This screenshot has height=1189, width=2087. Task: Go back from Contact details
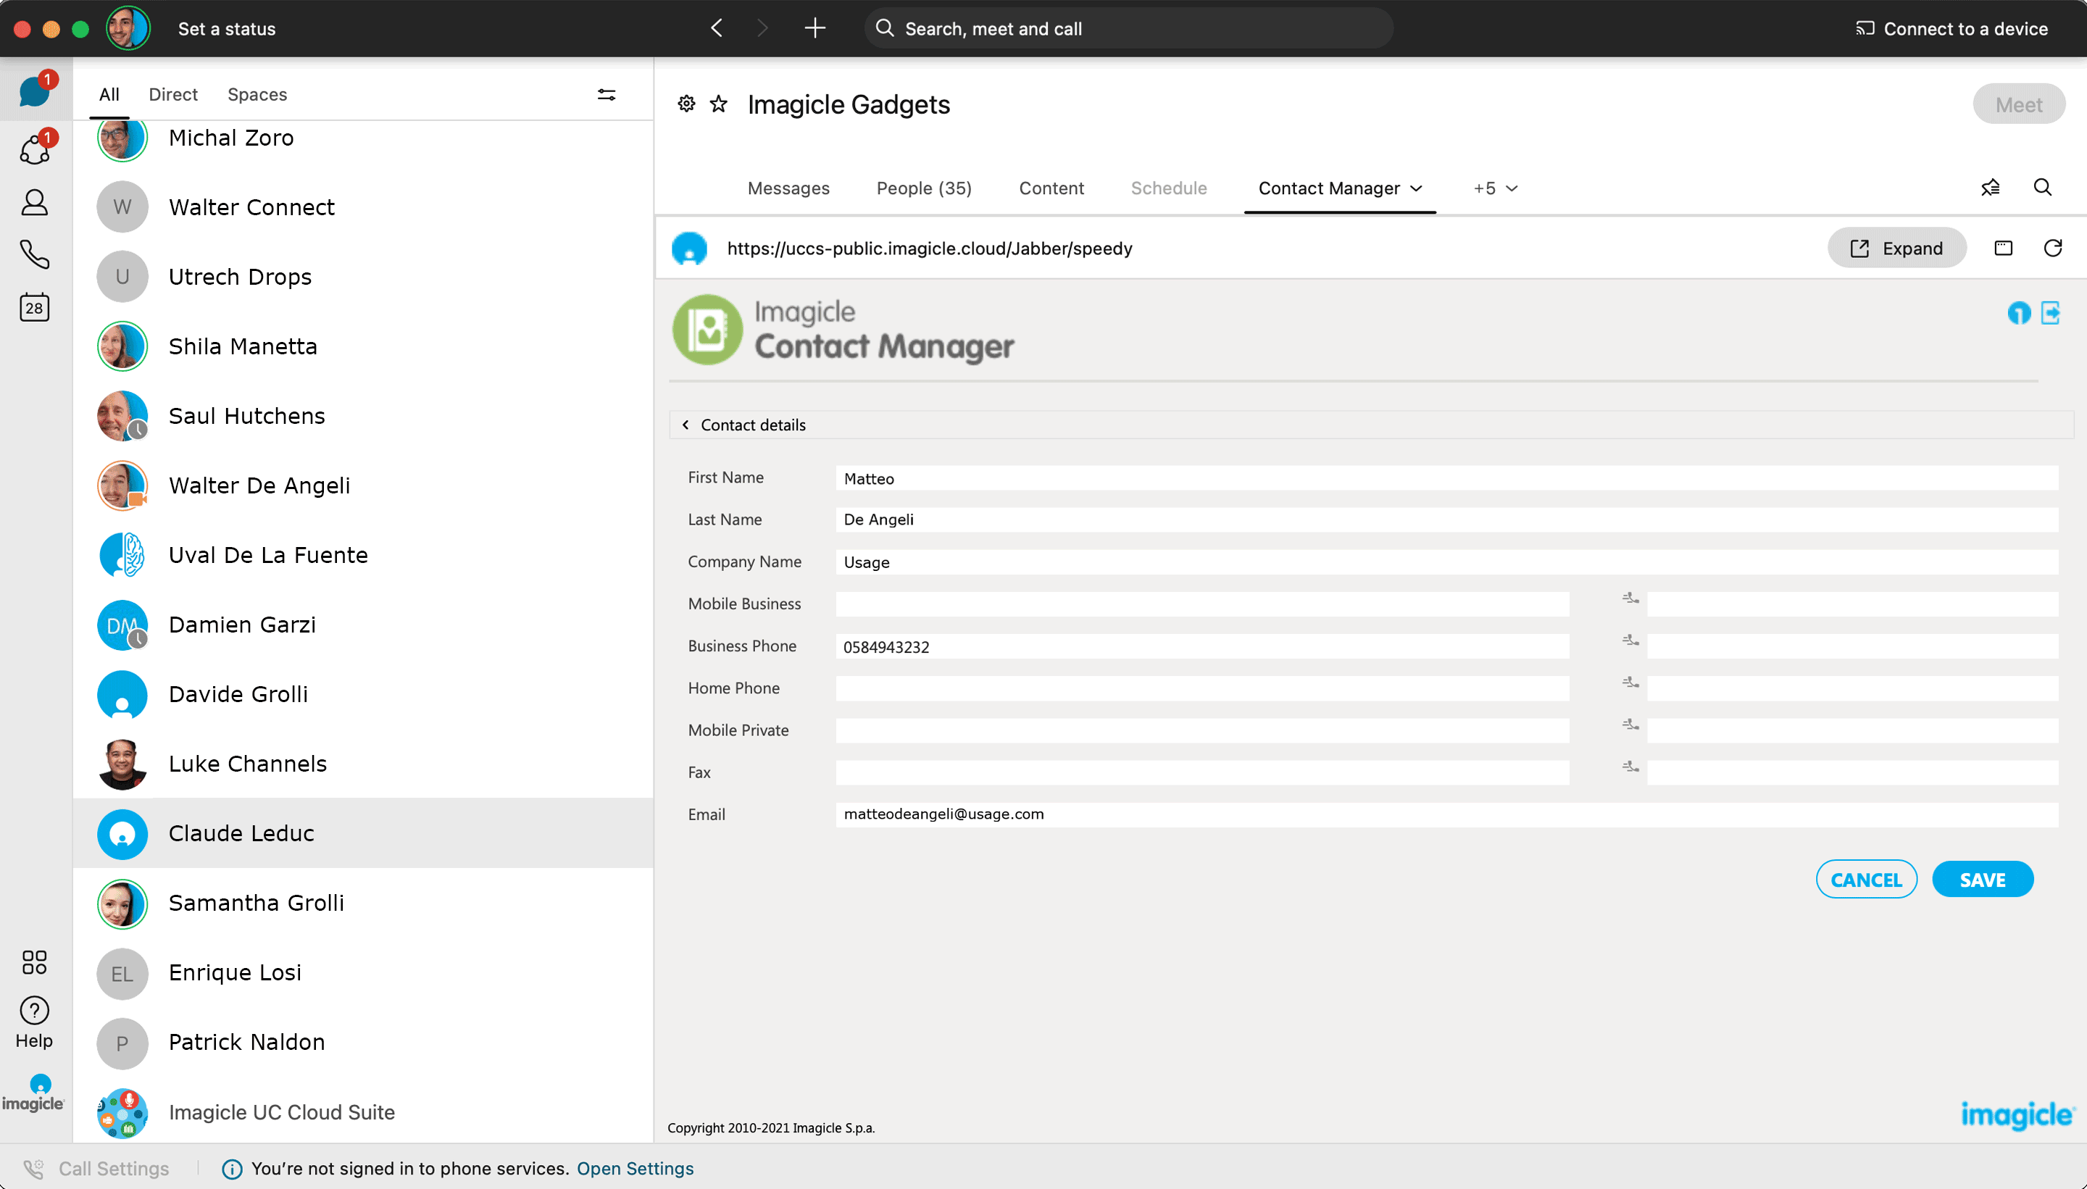click(x=686, y=425)
